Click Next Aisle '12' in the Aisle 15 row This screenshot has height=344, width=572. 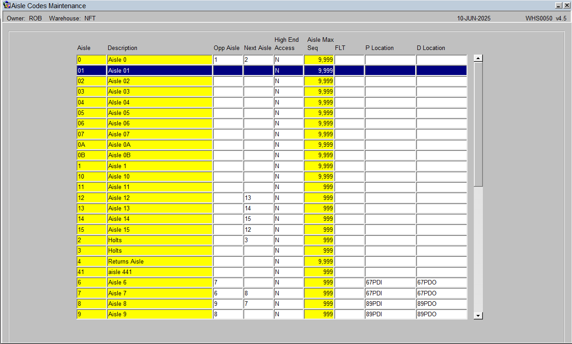click(258, 229)
